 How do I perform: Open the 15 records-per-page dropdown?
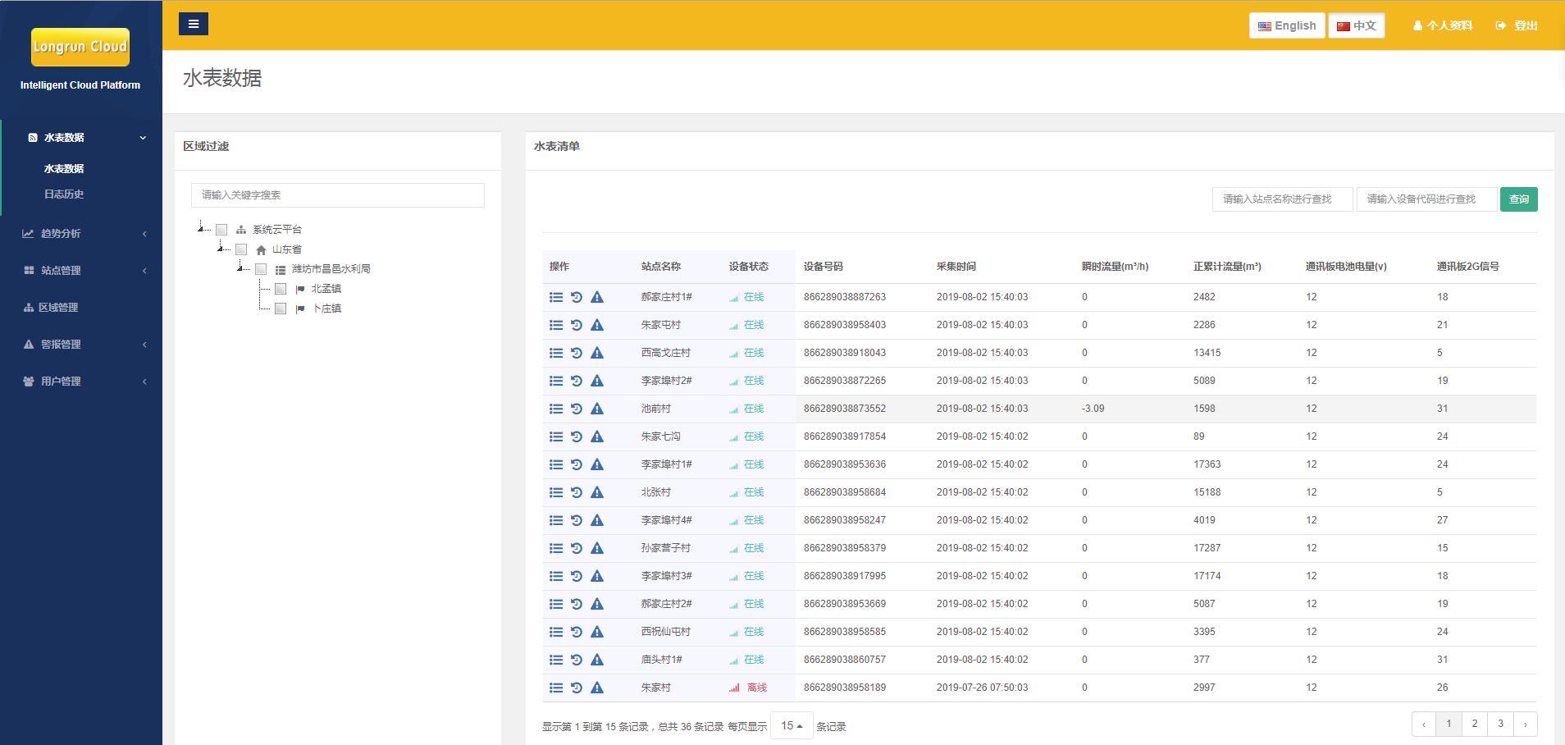(792, 726)
